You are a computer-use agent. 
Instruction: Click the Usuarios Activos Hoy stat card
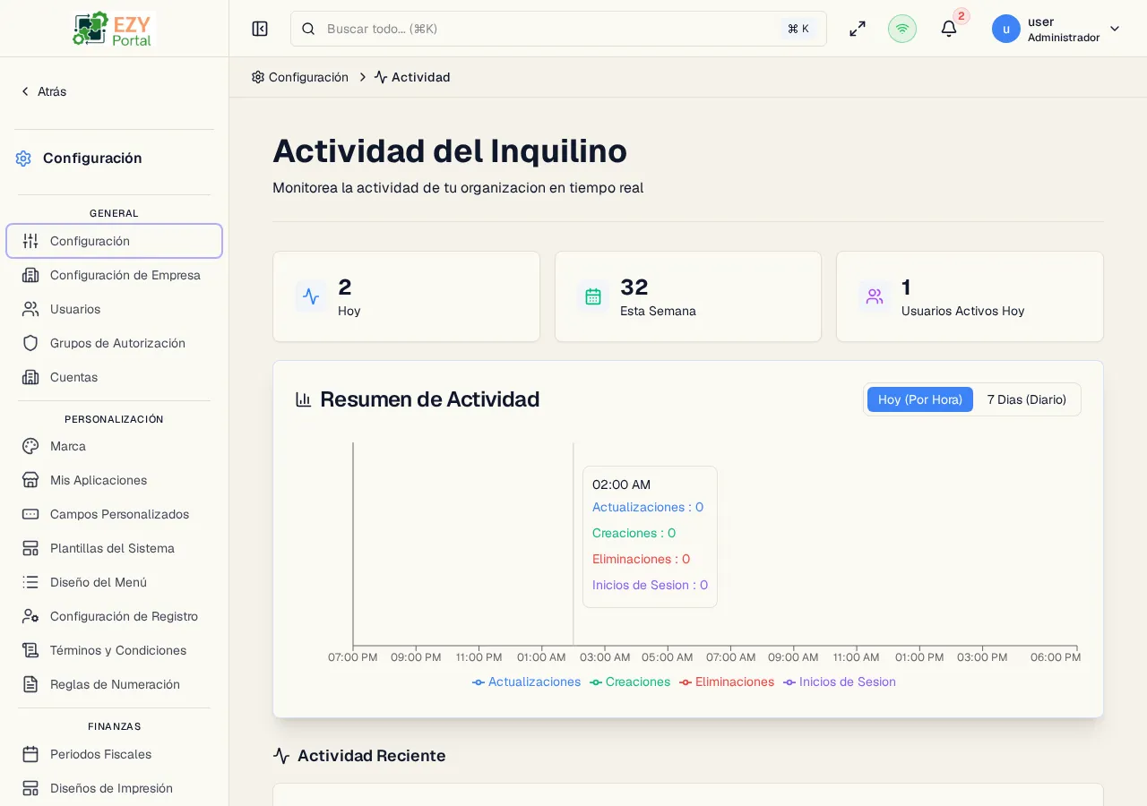[x=970, y=296]
